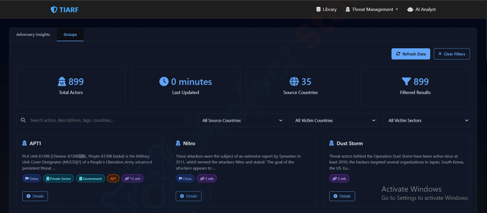Click the flag icon in Nitro China tag

coord(180,179)
